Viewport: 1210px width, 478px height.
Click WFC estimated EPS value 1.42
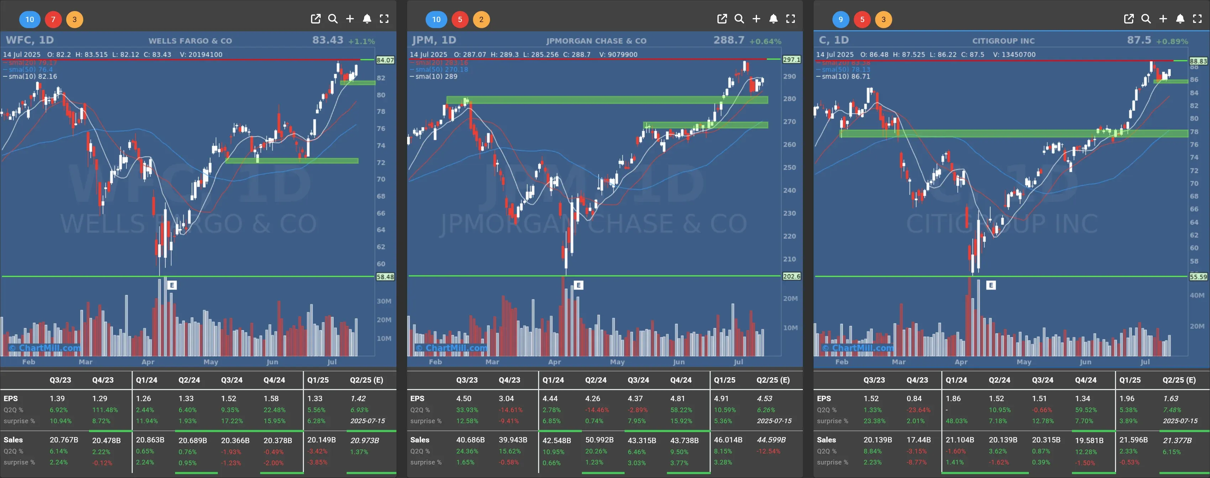(358, 399)
